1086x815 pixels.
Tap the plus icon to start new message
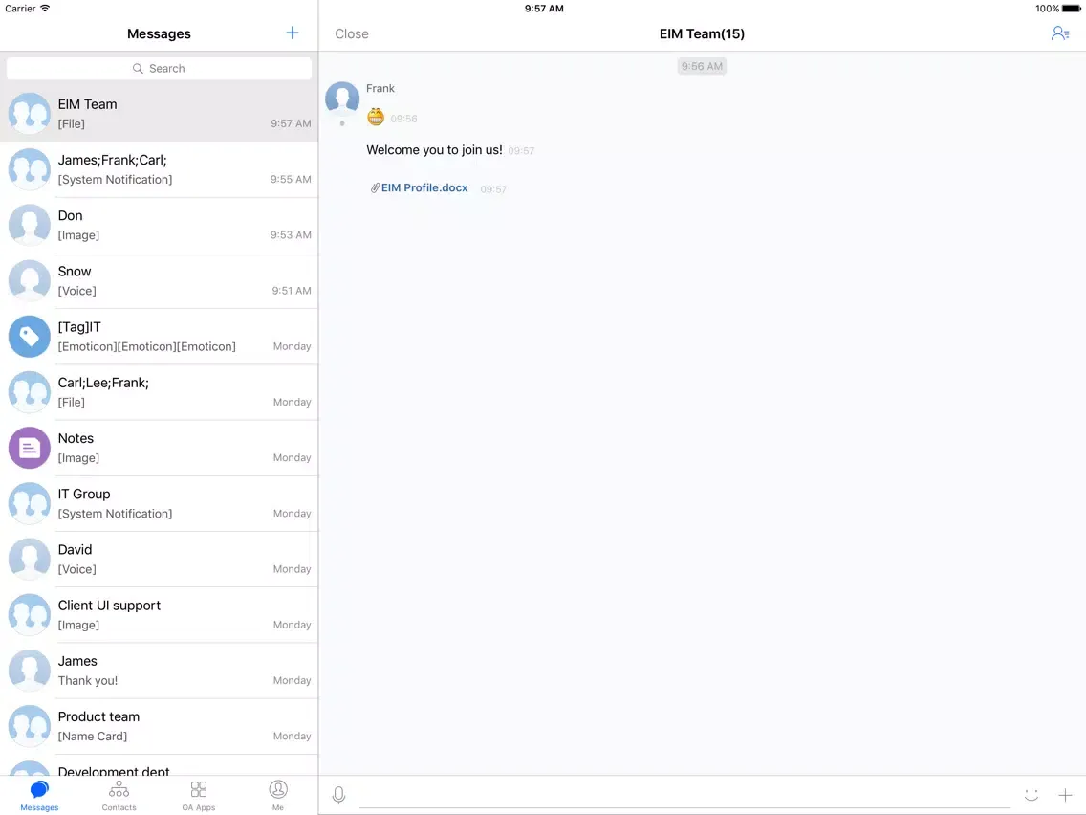[x=293, y=33]
